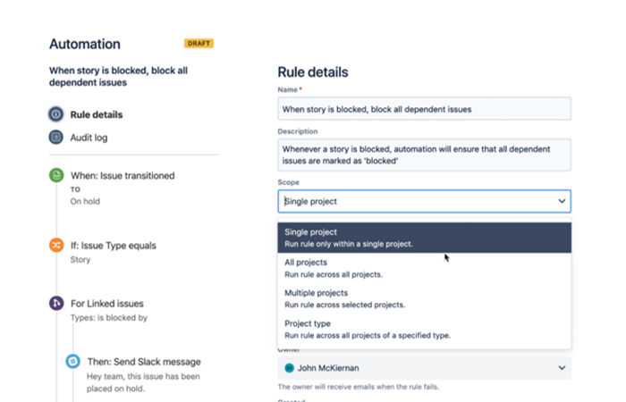Click the Description text area
The image size is (626, 402).
tap(424, 154)
